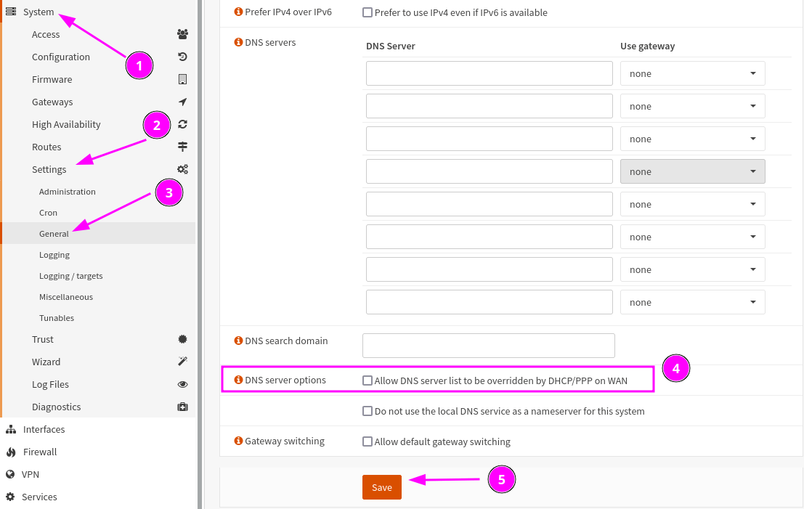804x509 pixels.
Task: Open the Firewall menu section
Action: coord(40,452)
